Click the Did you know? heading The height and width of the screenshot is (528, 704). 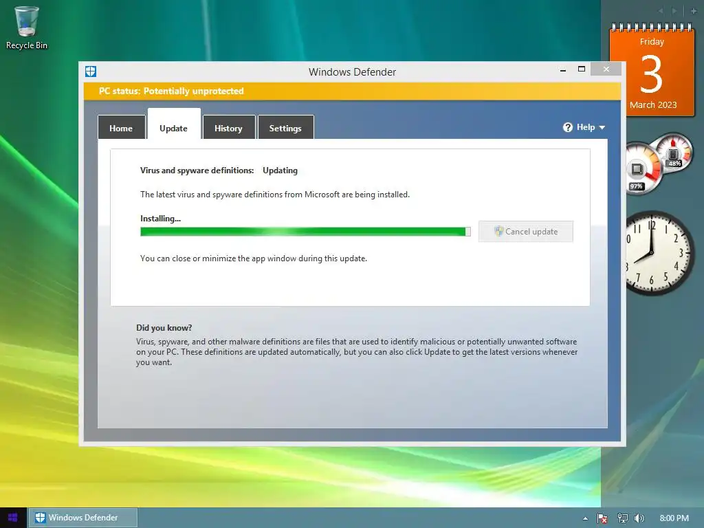(164, 328)
